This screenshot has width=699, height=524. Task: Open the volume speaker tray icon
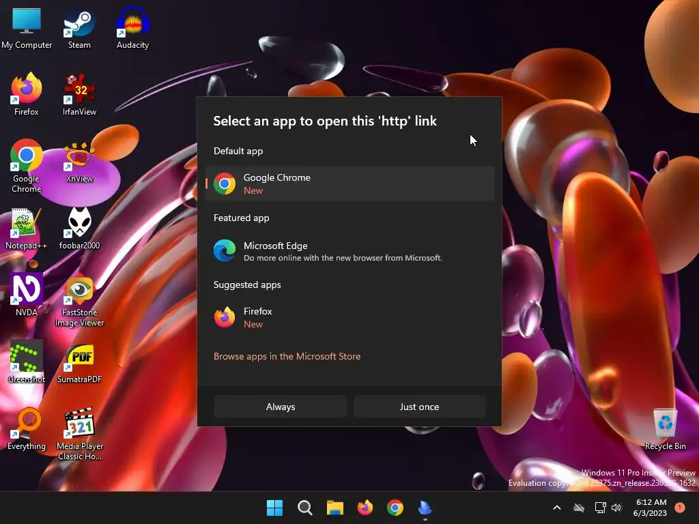[x=616, y=508]
